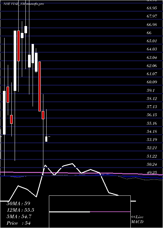The image size is (163, 228).
Task: Click the 54.18 price axis label
Action: tap(152, 132)
